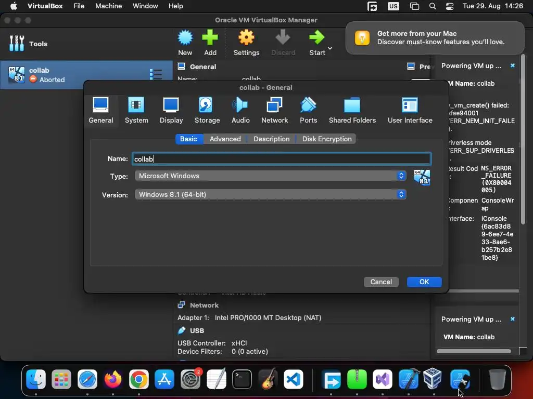The image size is (533, 399).
Task: Open Help menu
Action: coord(176,6)
